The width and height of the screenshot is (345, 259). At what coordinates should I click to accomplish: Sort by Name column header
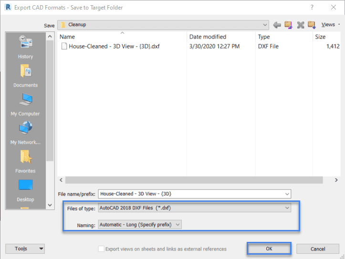point(67,37)
